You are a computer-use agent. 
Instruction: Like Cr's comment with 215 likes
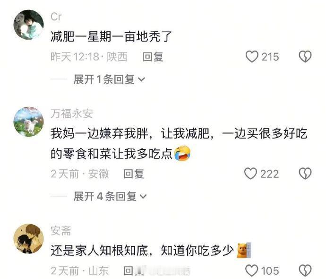[252, 57]
